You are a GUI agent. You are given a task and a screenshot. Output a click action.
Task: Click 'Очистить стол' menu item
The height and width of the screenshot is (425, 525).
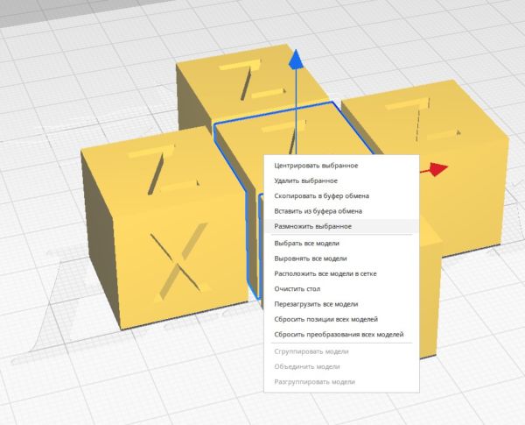coord(298,288)
